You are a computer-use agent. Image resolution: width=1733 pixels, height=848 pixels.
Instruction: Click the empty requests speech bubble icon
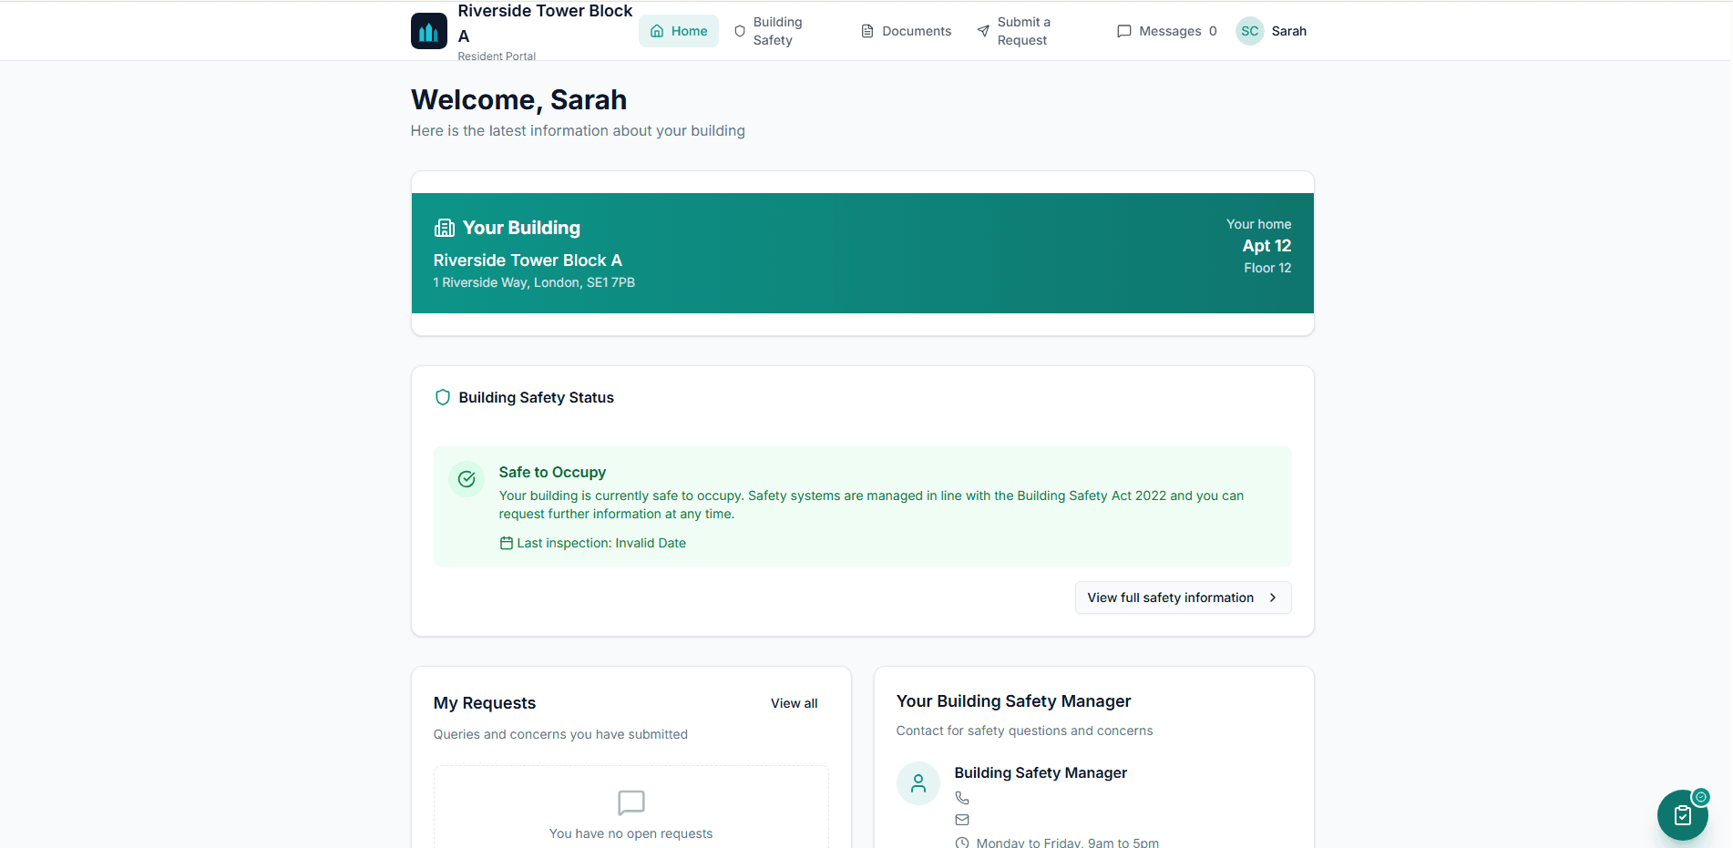click(631, 802)
